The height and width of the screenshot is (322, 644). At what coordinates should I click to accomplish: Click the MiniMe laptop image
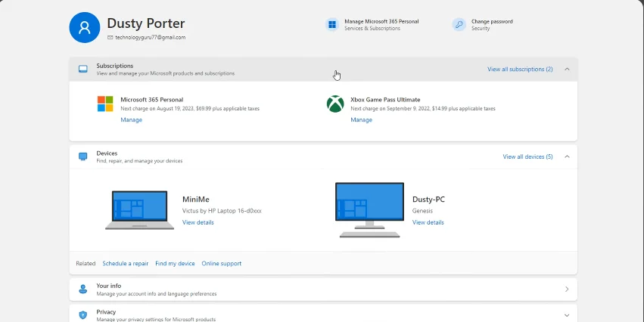[140, 209]
